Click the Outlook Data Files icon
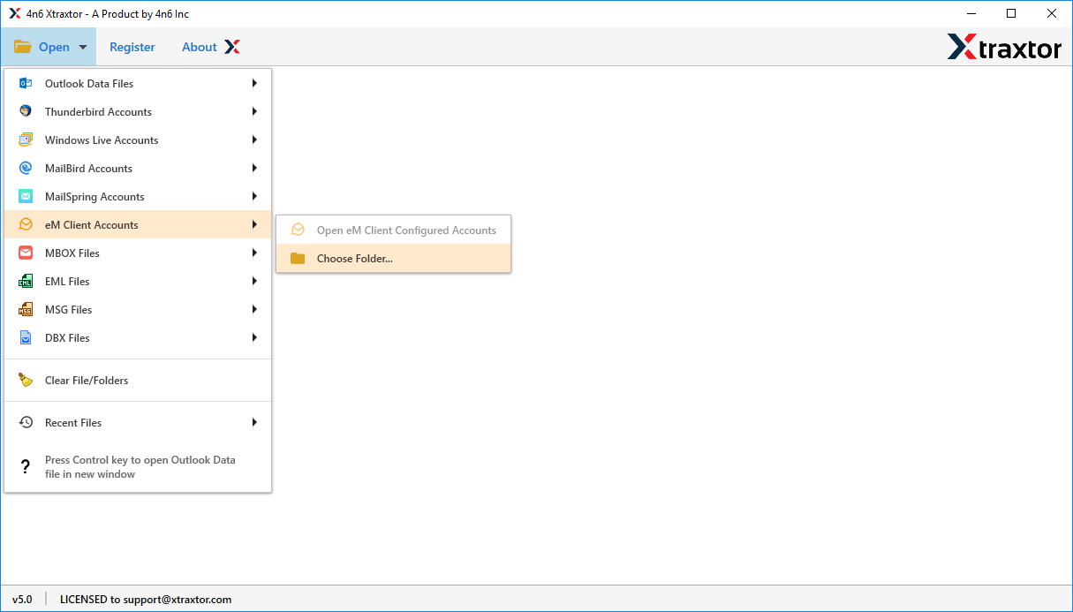 click(26, 84)
